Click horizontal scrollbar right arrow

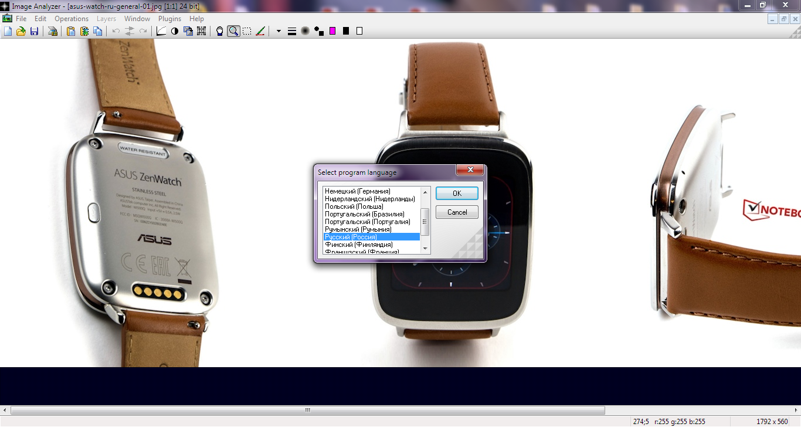pyautogui.click(x=796, y=411)
